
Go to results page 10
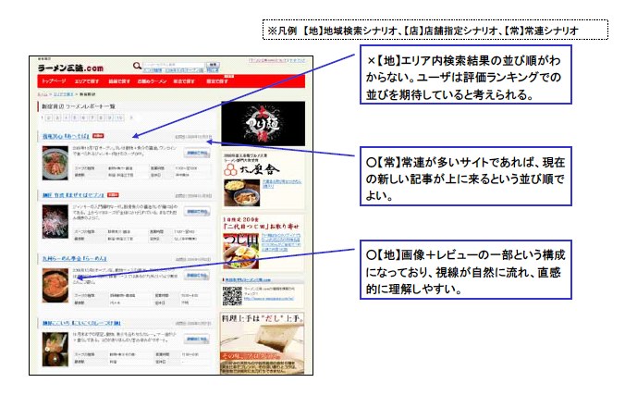click(x=119, y=117)
